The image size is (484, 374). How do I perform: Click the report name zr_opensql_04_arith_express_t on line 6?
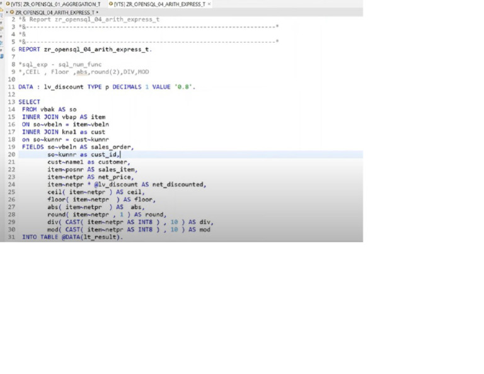[x=96, y=49]
